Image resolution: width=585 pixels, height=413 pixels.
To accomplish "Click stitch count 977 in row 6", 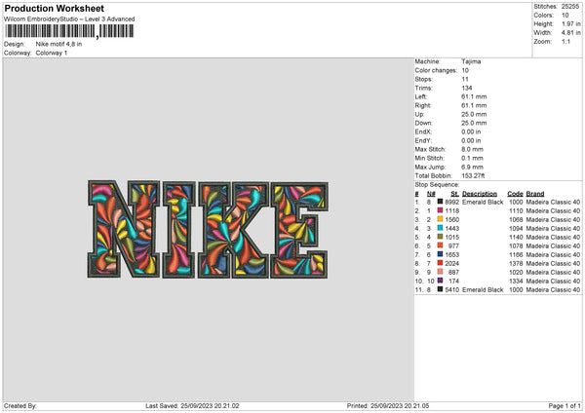I will [453, 246].
